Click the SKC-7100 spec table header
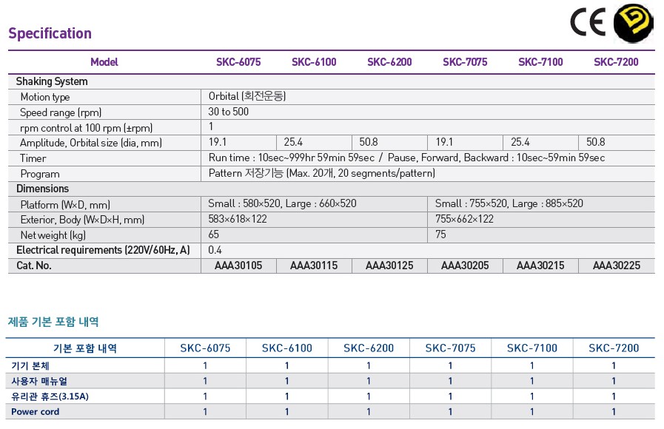Screen dimensions: 664x429 pyautogui.click(x=541, y=62)
